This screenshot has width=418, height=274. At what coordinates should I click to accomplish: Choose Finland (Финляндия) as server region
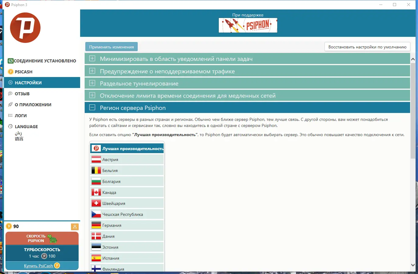click(x=127, y=269)
